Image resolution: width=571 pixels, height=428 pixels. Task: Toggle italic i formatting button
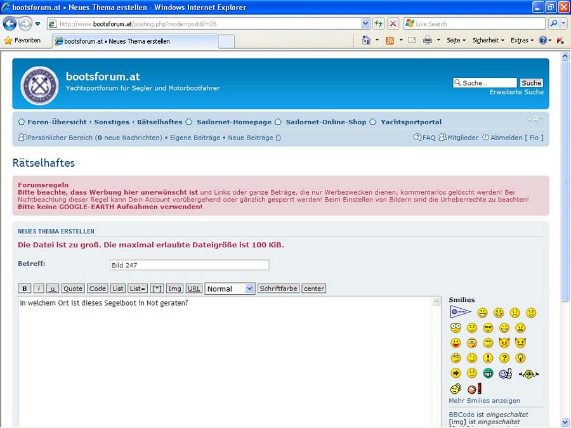(x=39, y=289)
